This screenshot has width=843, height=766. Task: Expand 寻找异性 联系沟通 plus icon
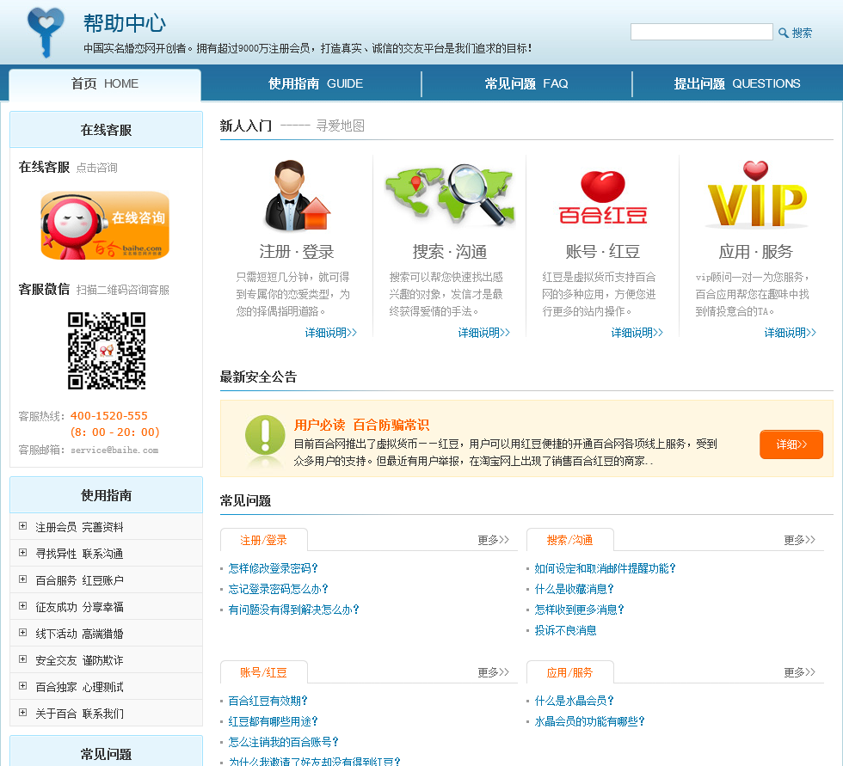coord(22,552)
